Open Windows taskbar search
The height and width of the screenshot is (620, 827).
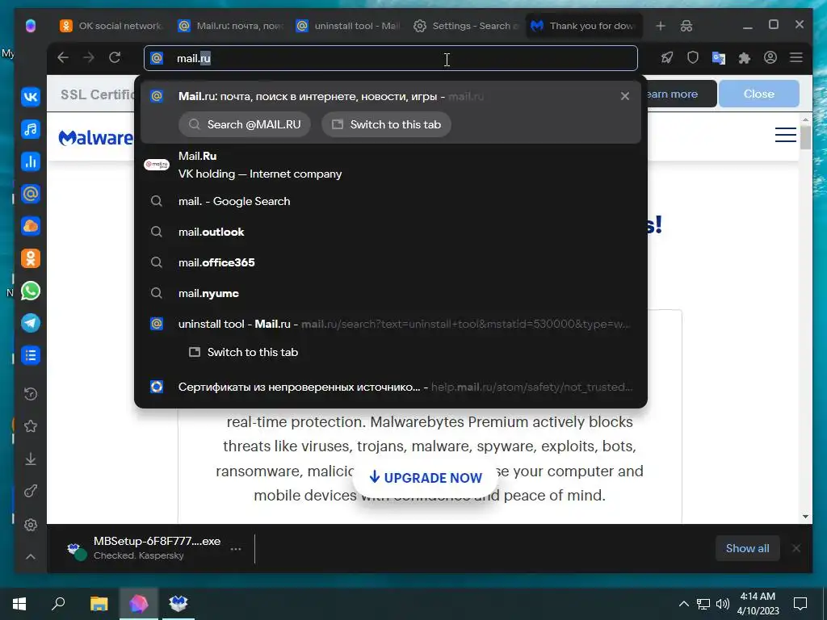[x=58, y=604]
